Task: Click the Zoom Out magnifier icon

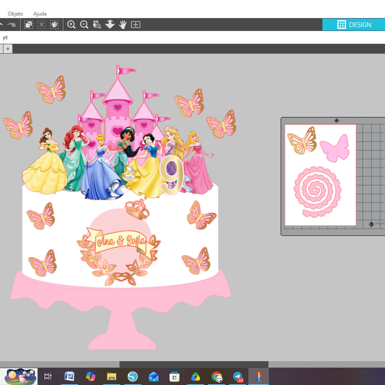Action: click(x=84, y=25)
